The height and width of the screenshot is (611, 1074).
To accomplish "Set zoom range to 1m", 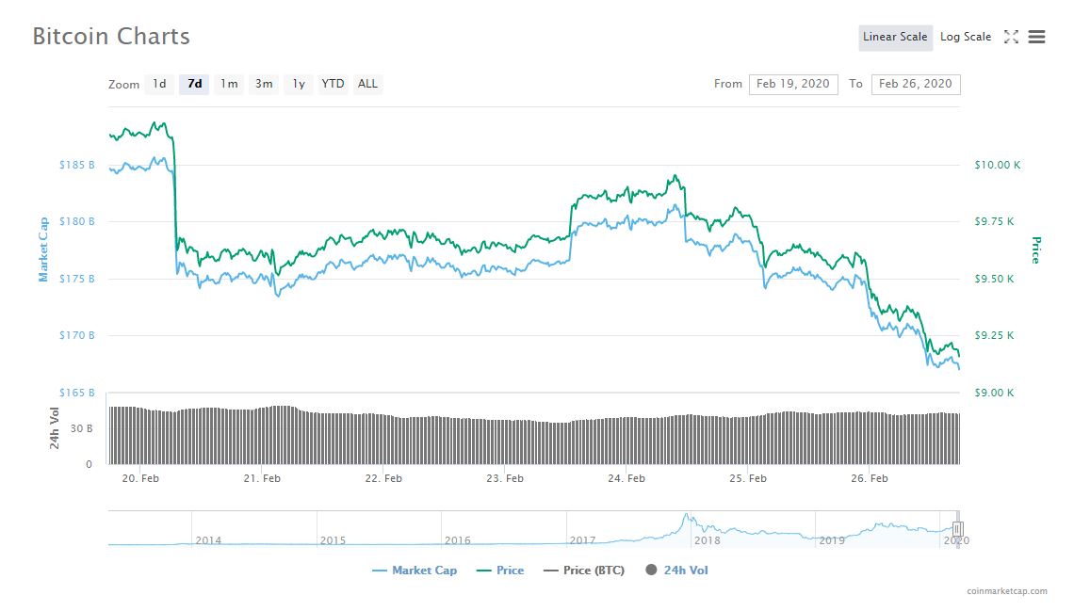I will click(229, 84).
